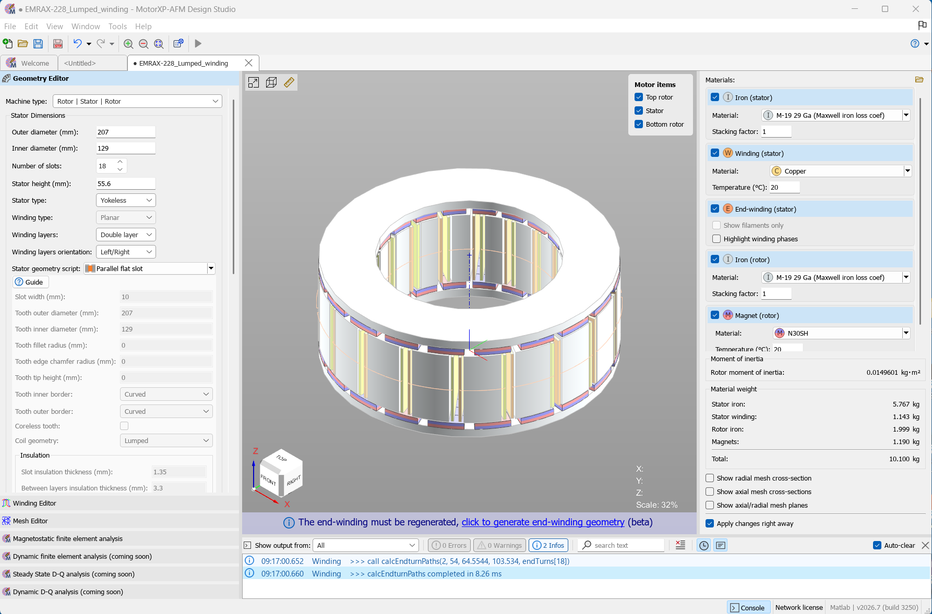Open Magnetostatic finite element analysis section
This screenshot has height=614, width=932.
tap(120, 538)
